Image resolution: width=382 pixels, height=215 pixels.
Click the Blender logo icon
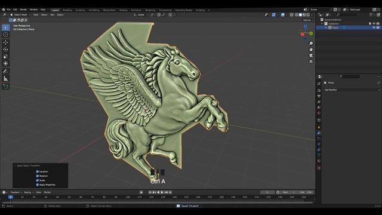(4, 10)
